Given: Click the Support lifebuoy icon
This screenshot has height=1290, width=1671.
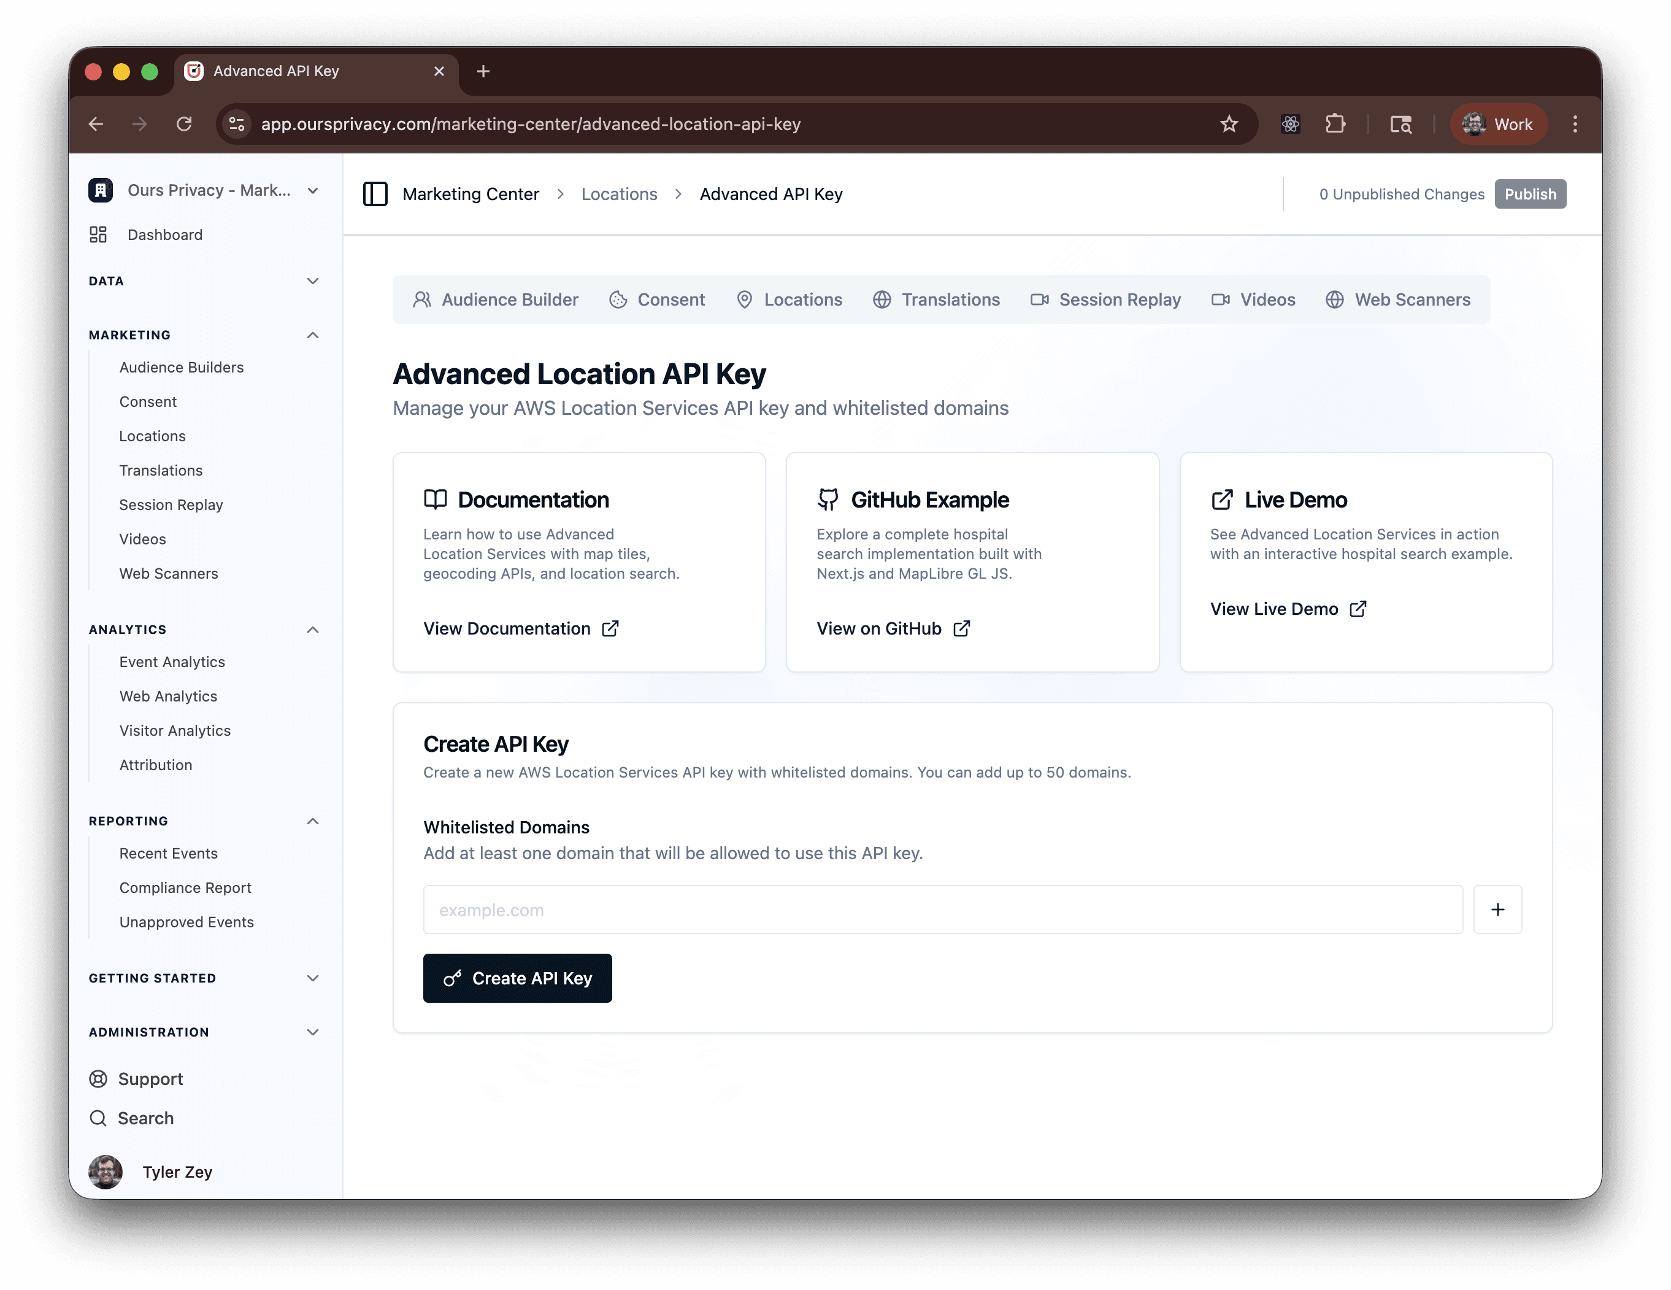Looking at the screenshot, I should point(99,1079).
